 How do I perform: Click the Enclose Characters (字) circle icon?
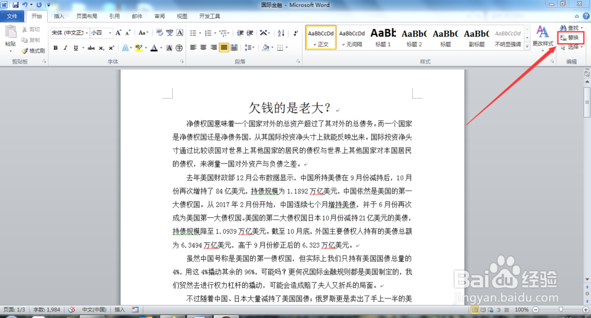pyautogui.click(x=180, y=48)
